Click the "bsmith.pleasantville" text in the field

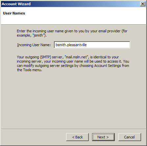tap(71, 45)
